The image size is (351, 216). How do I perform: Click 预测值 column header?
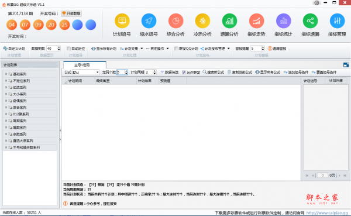(173, 81)
